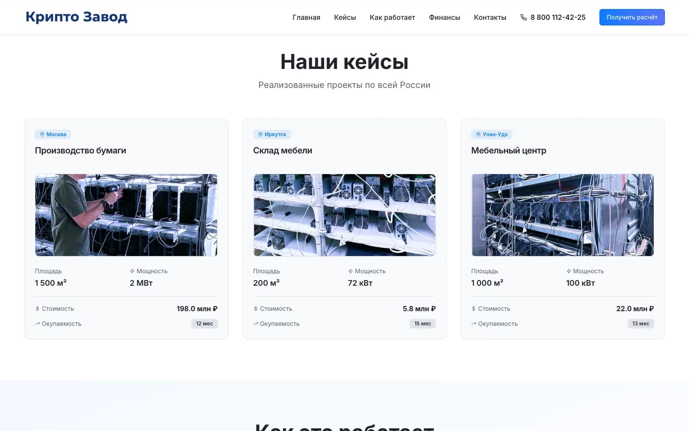Viewport: 689px width, 431px height.
Task: Click the Крипто Завод logo
Action: pos(76,17)
